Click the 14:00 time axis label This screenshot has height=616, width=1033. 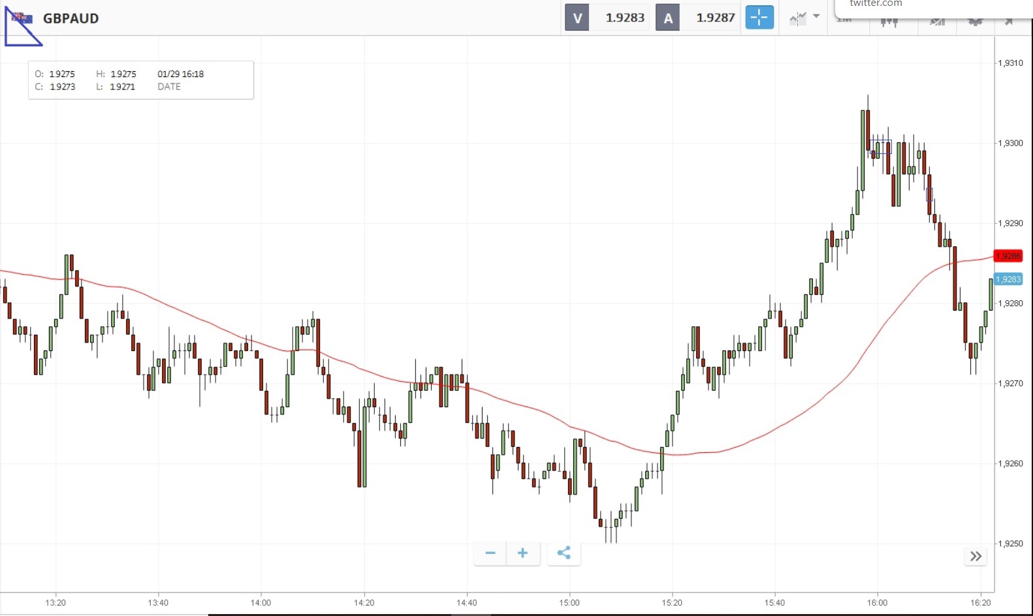tap(261, 602)
